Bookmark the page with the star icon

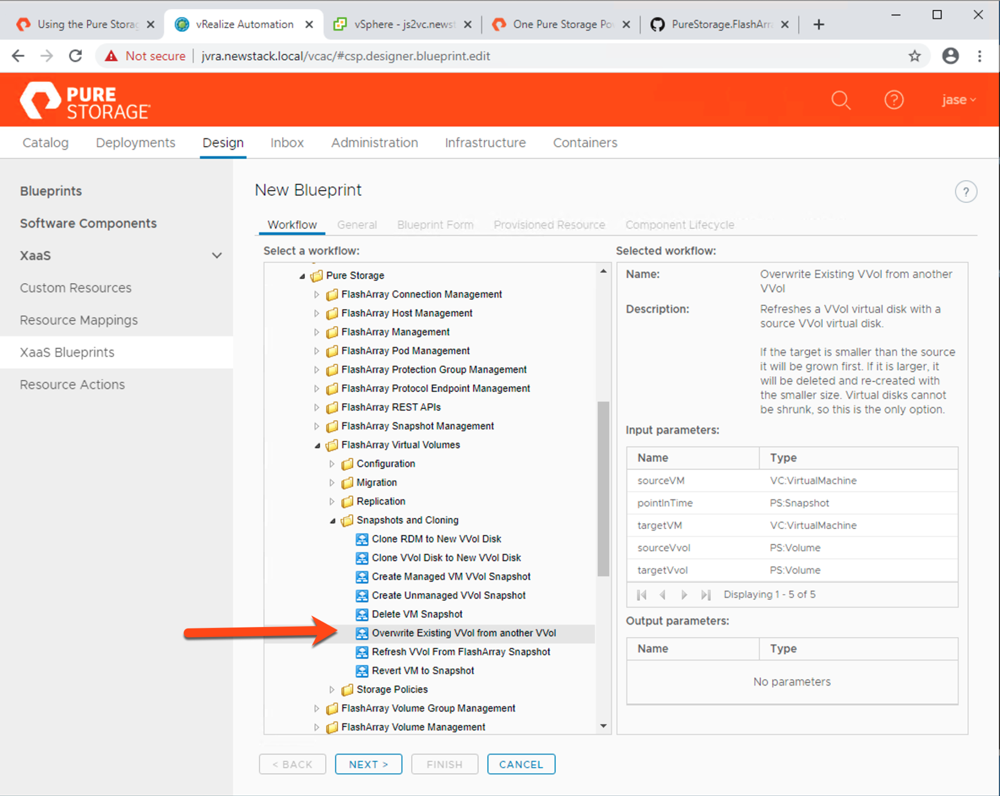(915, 56)
